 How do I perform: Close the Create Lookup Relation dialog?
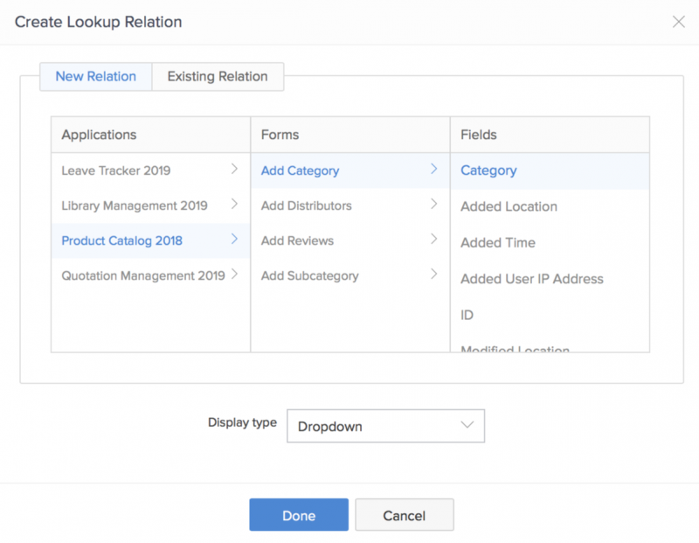coord(678,22)
